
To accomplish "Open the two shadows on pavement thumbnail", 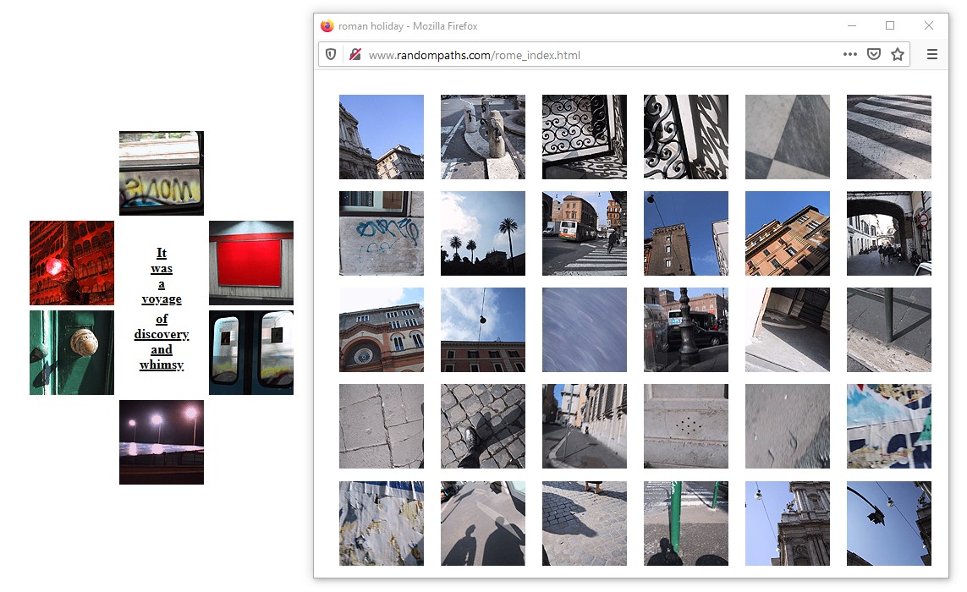I will (483, 523).
